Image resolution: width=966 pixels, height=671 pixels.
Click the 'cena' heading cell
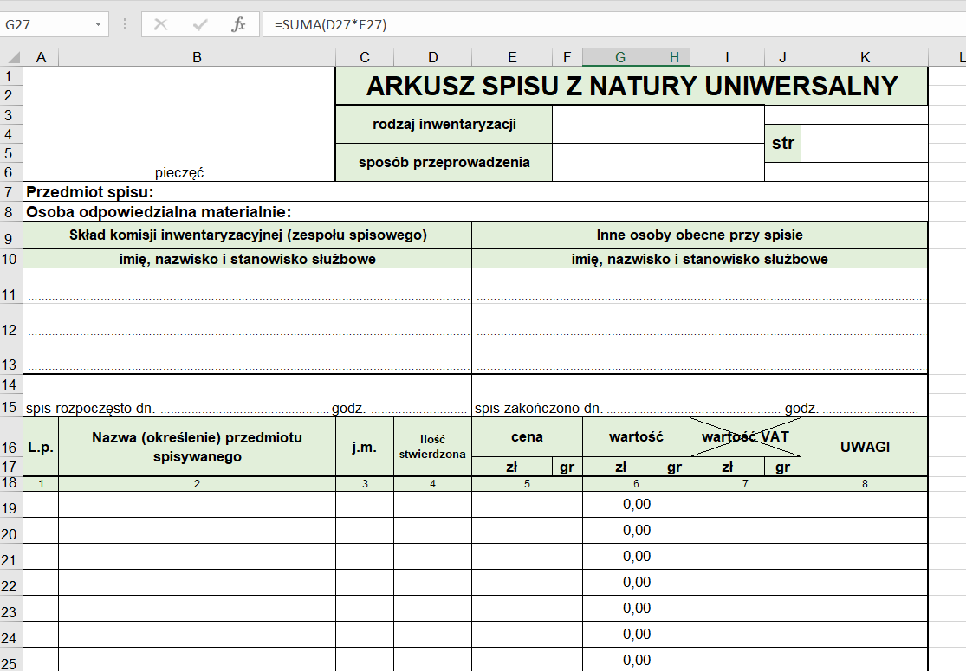(528, 437)
